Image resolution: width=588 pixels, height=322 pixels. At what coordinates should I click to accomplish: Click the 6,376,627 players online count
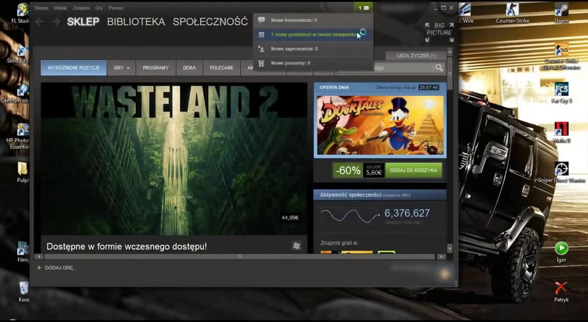[x=407, y=213]
